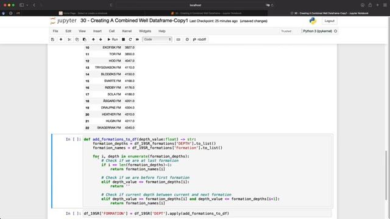This screenshot has height=219, width=390.
Task: Click the Python logo icon
Action: (313, 21)
